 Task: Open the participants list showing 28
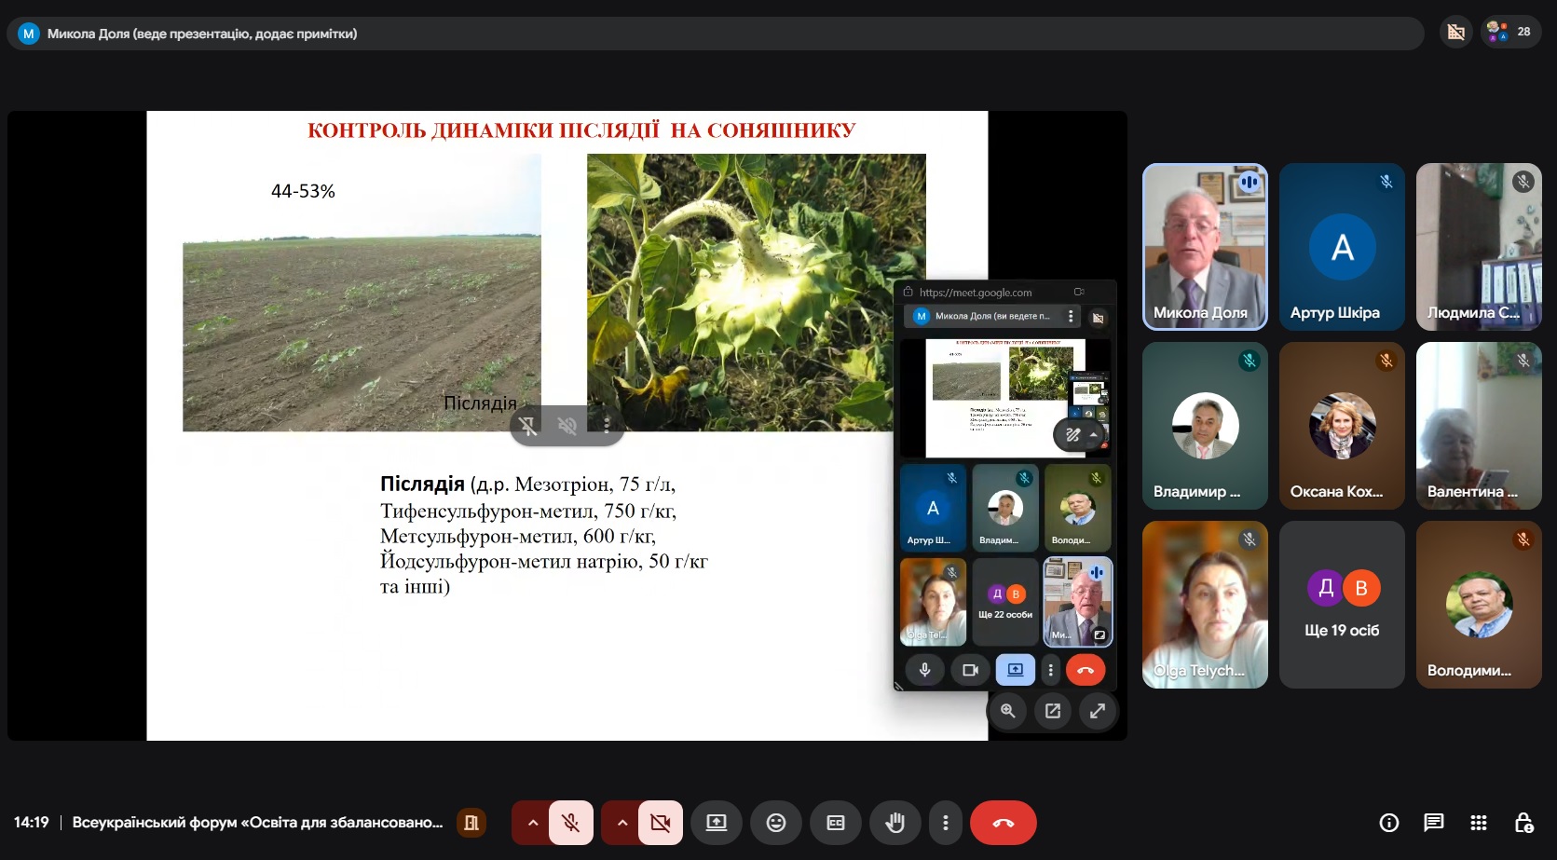(x=1510, y=32)
